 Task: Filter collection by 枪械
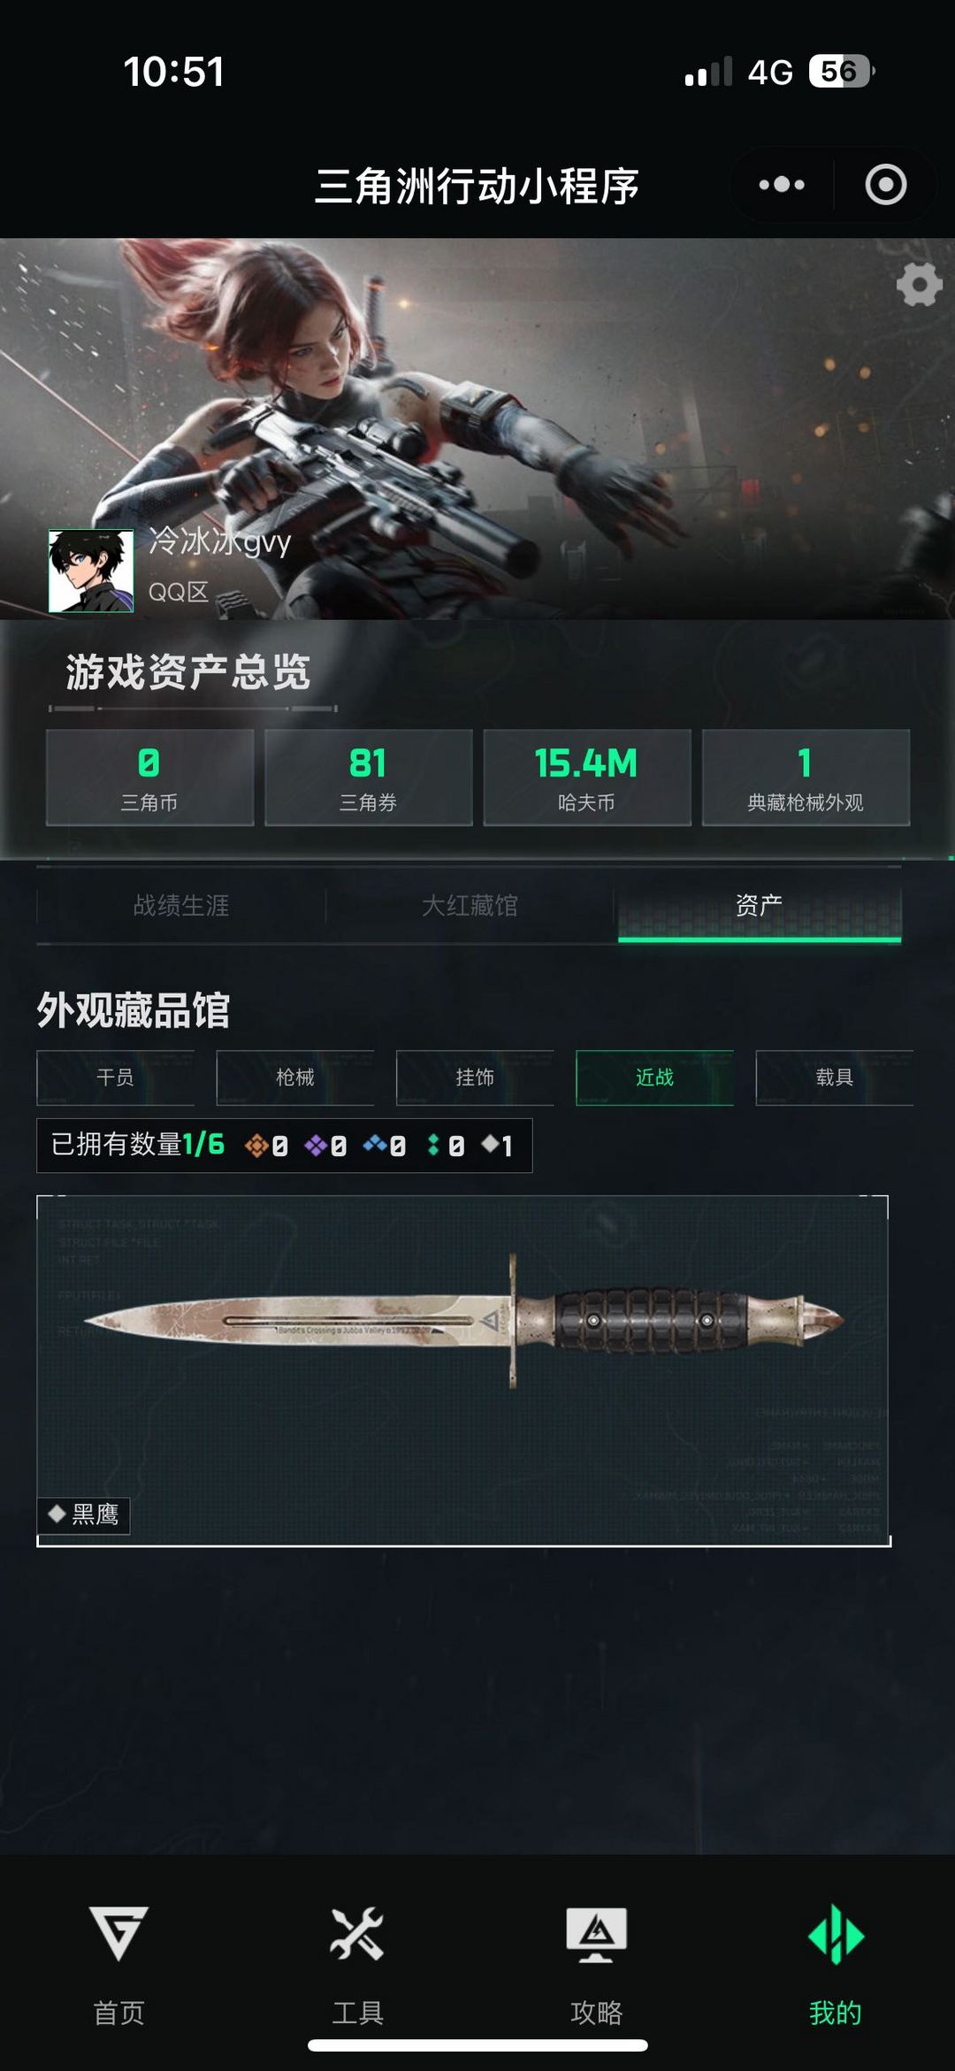295,1078
